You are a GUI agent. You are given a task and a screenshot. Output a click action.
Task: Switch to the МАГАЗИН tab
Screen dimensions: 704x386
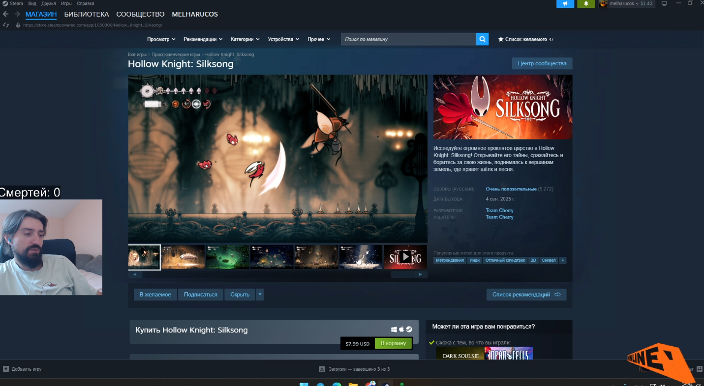click(x=41, y=14)
